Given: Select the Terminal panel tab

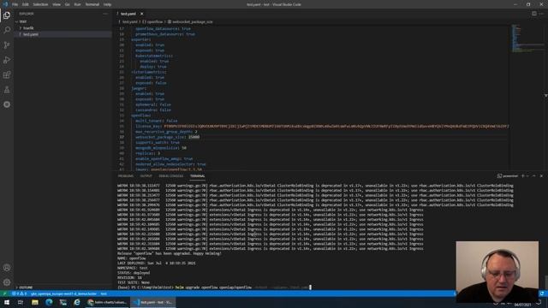Looking at the screenshot, I should (198, 176).
